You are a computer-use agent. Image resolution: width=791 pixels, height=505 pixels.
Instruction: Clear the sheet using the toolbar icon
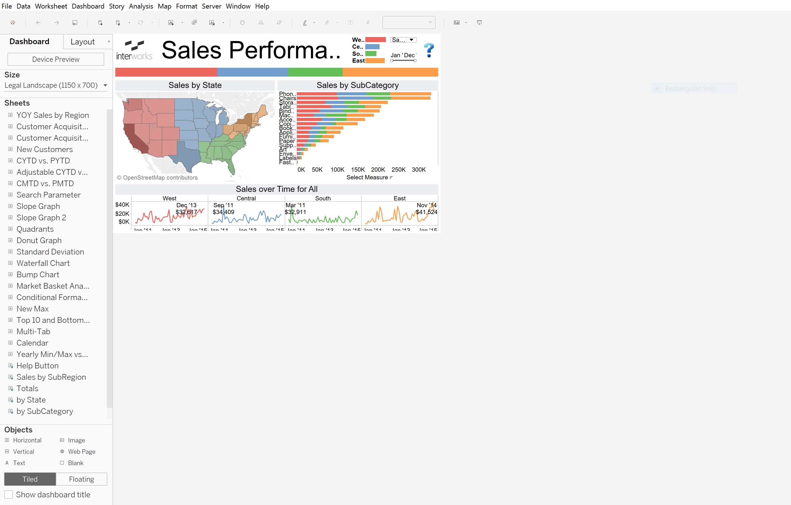click(x=212, y=22)
